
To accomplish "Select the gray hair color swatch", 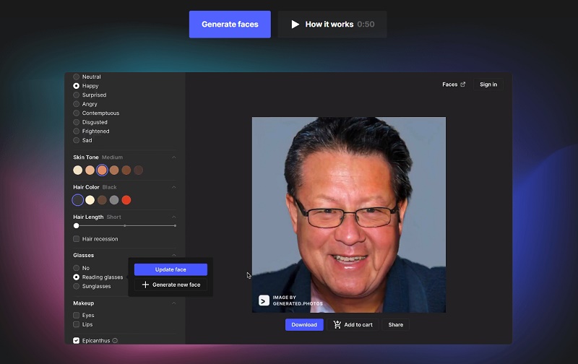I will 114,199.
